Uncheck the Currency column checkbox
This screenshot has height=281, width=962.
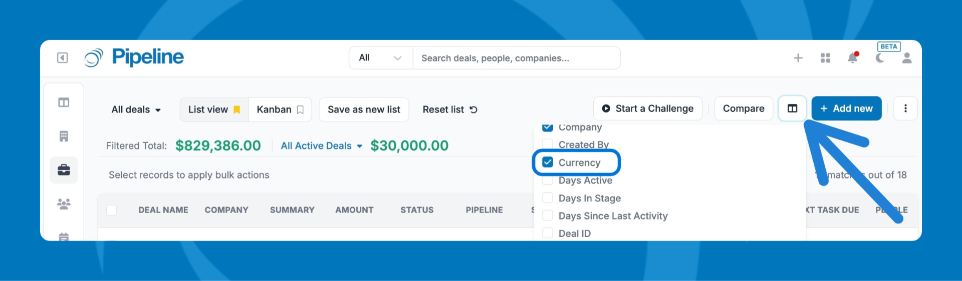point(548,162)
